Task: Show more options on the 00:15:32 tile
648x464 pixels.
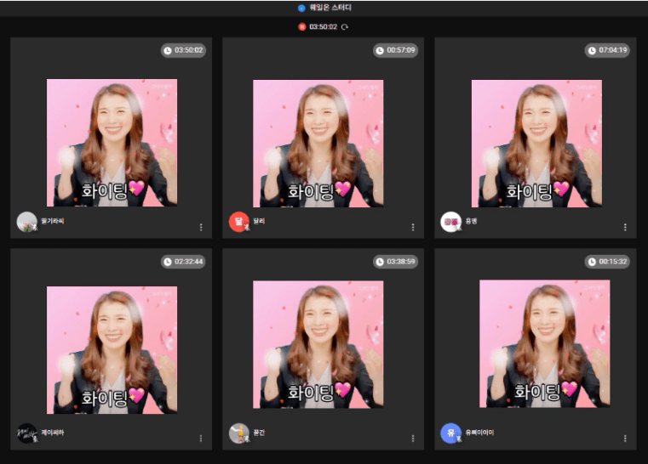Action: pos(625,439)
